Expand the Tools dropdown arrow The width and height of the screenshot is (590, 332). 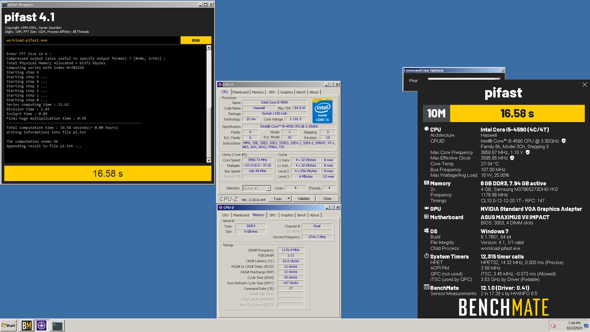289,199
